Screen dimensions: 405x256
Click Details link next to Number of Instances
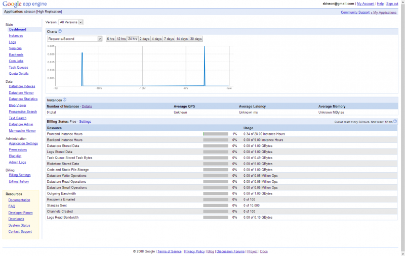pos(87,107)
